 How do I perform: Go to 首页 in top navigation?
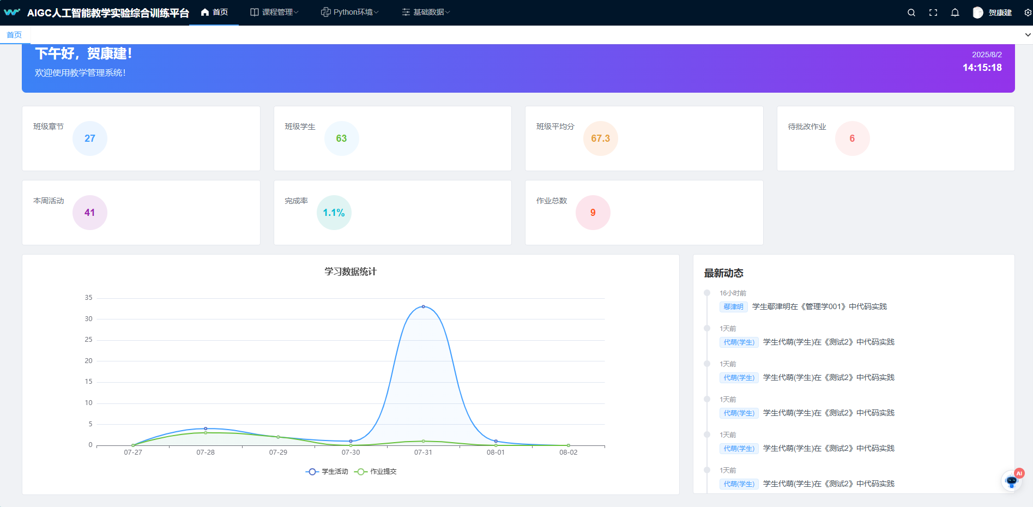pos(214,12)
